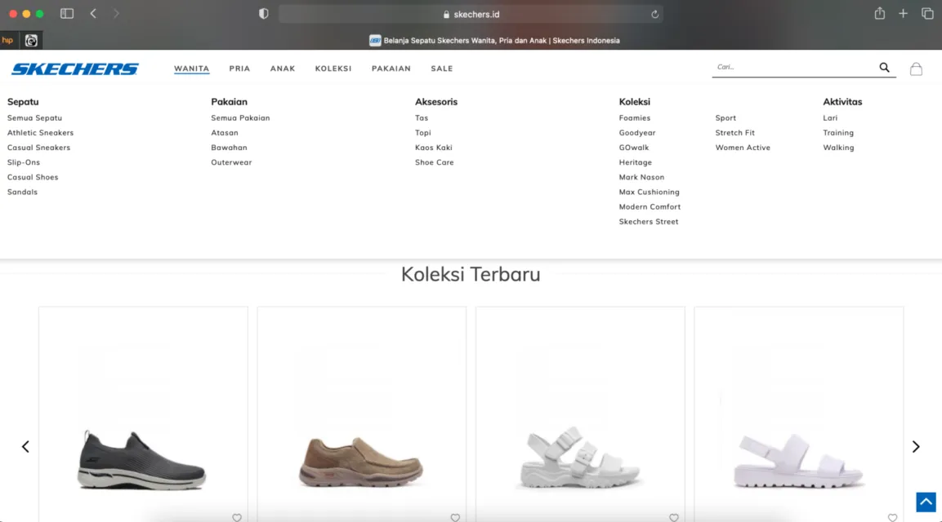The height and width of the screenshot is (522, 942).
Task: Open the KOLEKSI menu
Action: click(x=333, y=69)
